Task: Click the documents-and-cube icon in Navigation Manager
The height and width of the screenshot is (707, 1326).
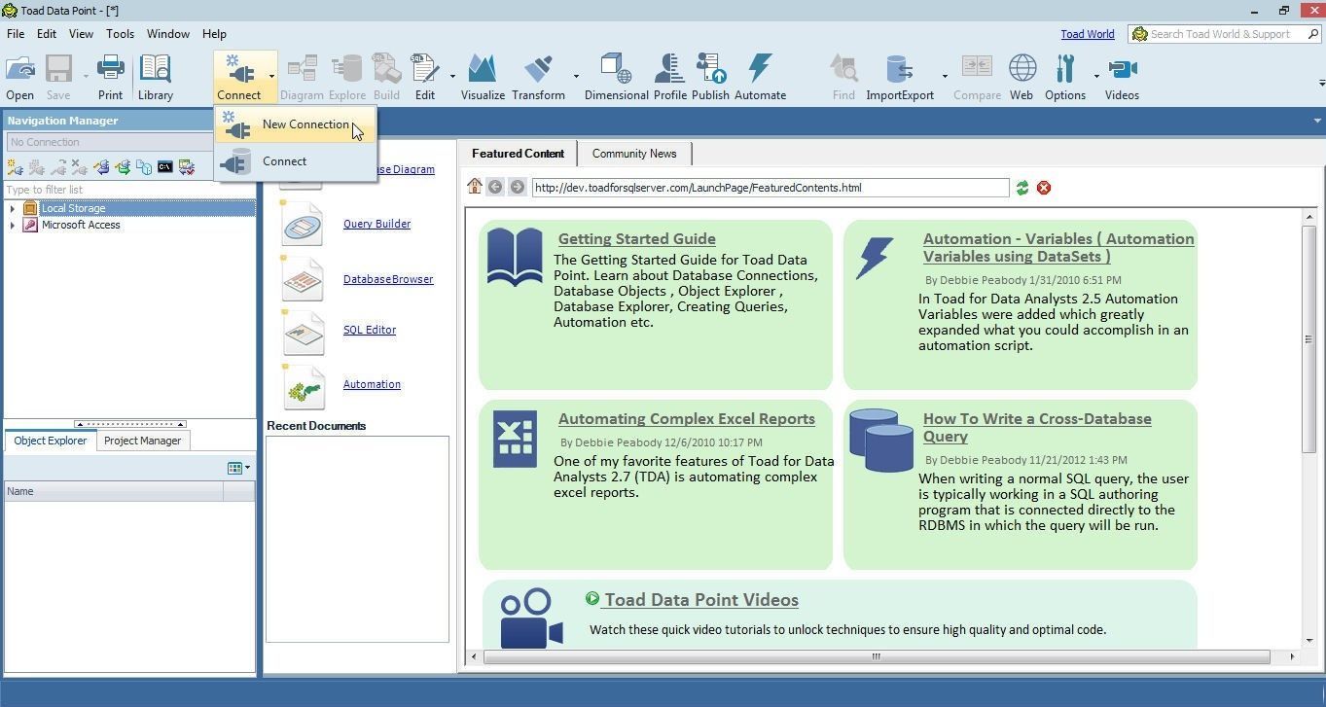Action: [x=144, y=167]
